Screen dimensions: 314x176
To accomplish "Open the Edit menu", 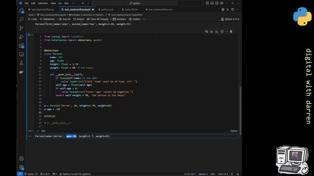I will tap(33, 3).
